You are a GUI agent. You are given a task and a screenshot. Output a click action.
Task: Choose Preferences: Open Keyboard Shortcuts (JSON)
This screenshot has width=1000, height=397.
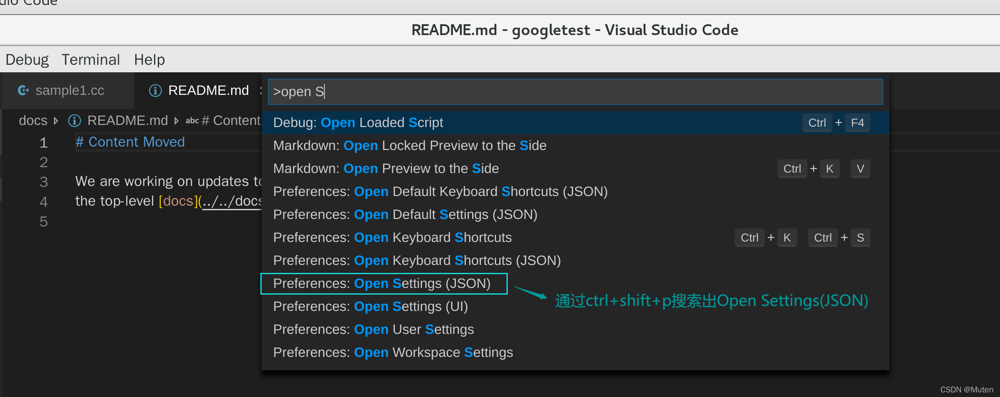(575, 260)
